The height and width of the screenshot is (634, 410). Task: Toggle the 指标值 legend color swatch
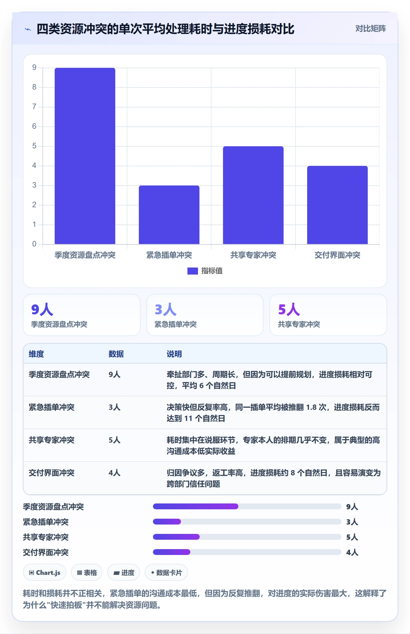click(193, 271)
